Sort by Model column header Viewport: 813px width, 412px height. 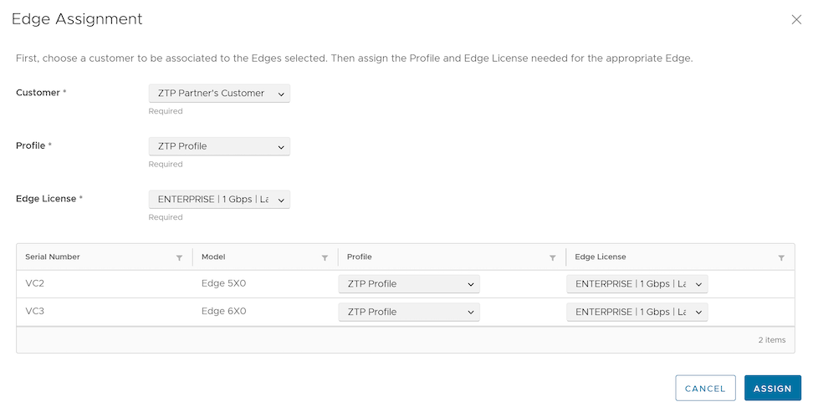[213, 257]
